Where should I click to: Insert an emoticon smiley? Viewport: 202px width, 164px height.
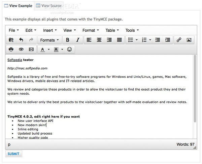tap(69, 50)
